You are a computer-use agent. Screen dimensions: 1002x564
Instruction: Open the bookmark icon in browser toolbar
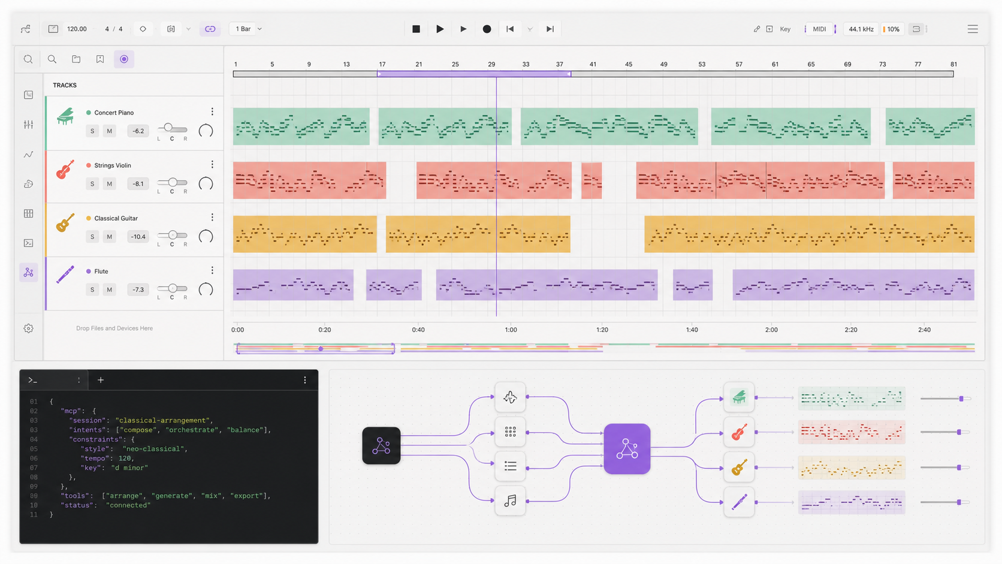100,59
